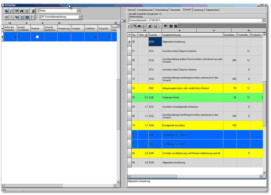271x195 pixels.
Task: Click the black X delete icon in left toolbar
Action: pyautogui.click(x=33, y=11)
